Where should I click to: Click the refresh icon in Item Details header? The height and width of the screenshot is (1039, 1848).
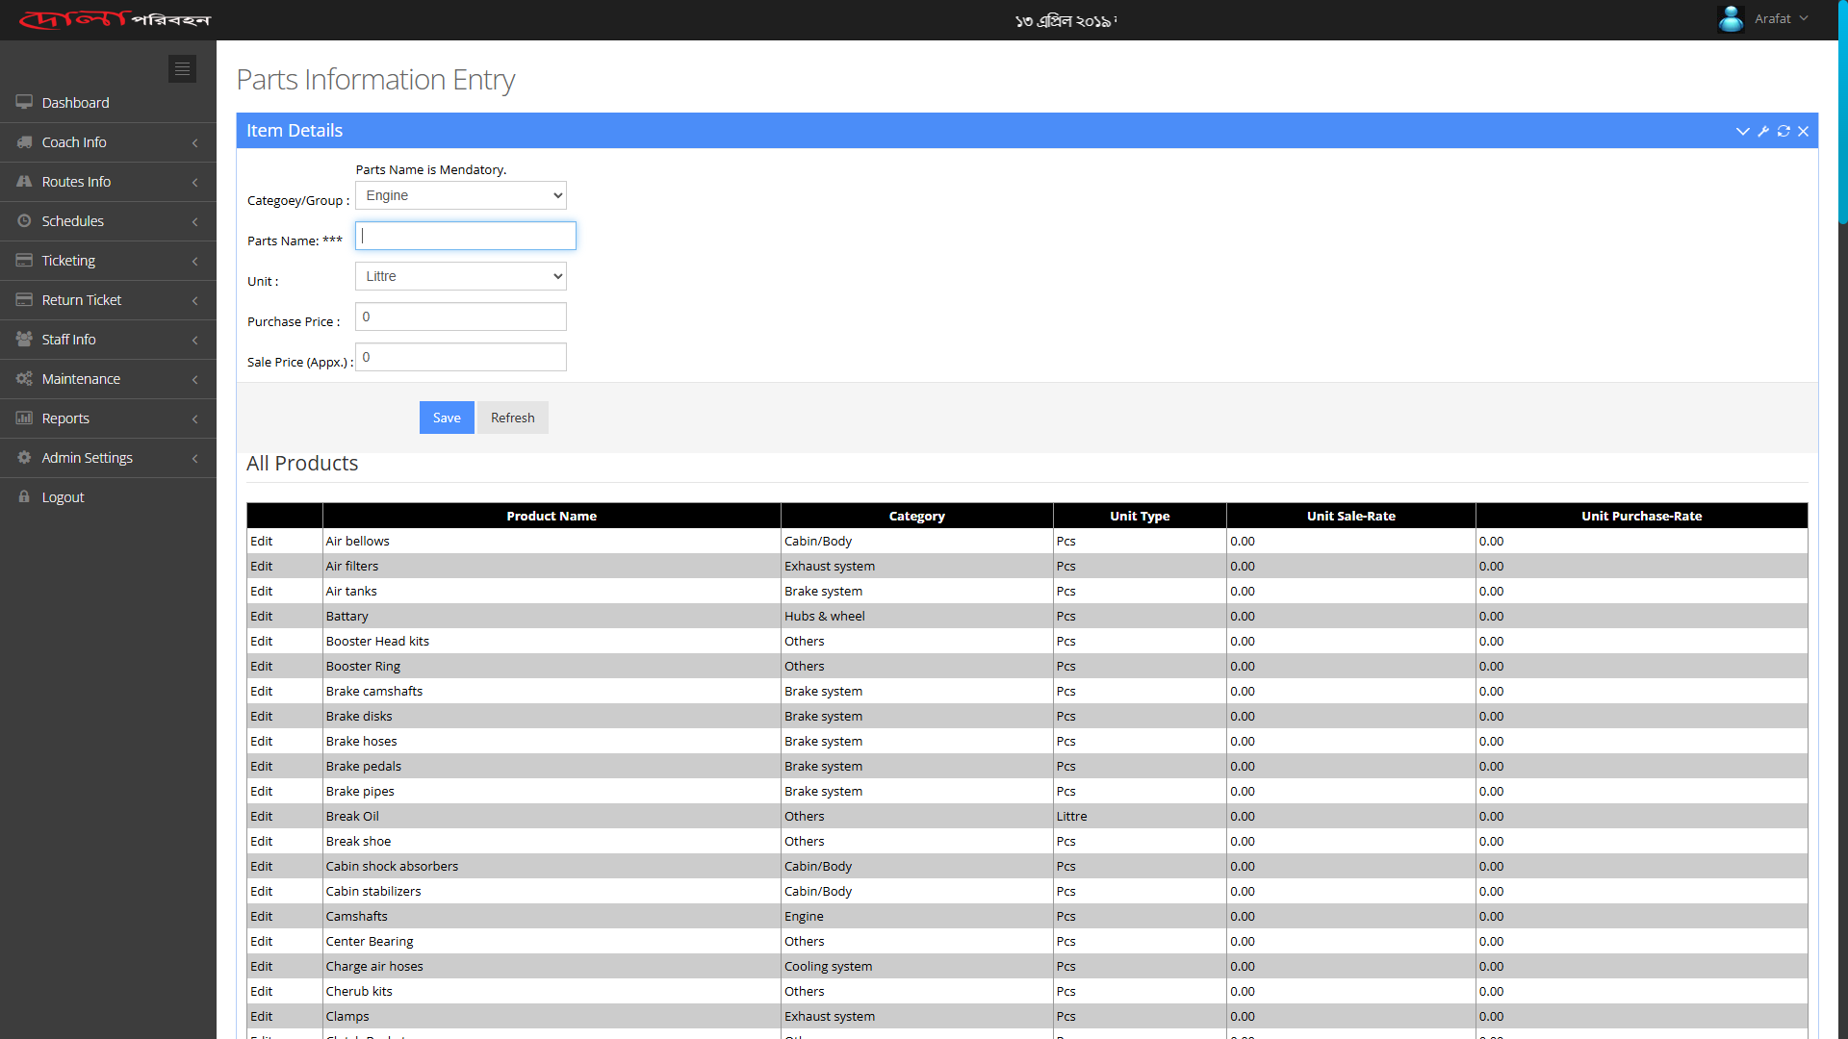1784,131
